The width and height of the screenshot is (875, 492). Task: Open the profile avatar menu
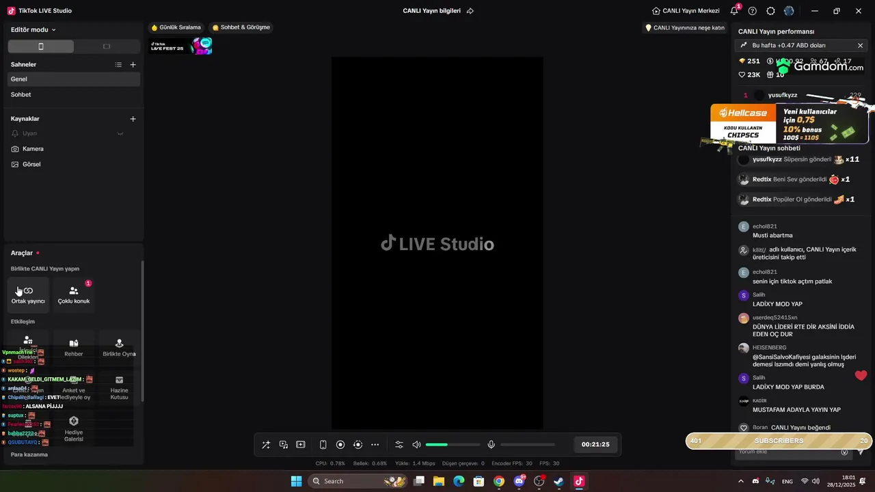pos(789,11)
